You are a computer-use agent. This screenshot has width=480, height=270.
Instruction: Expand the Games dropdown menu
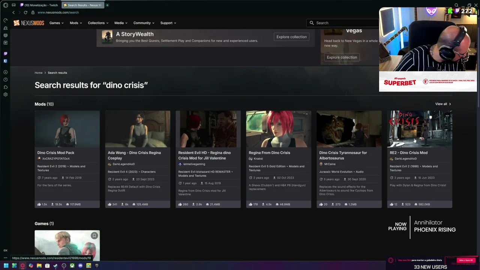pos(57,23)
